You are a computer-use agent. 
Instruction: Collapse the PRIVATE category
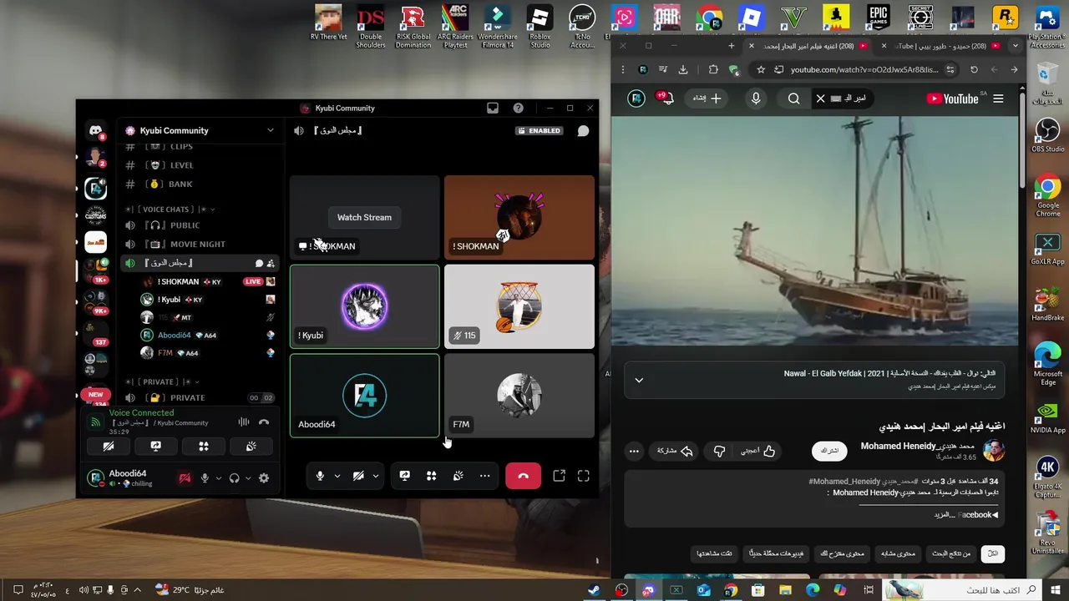(x=162, y=381)
